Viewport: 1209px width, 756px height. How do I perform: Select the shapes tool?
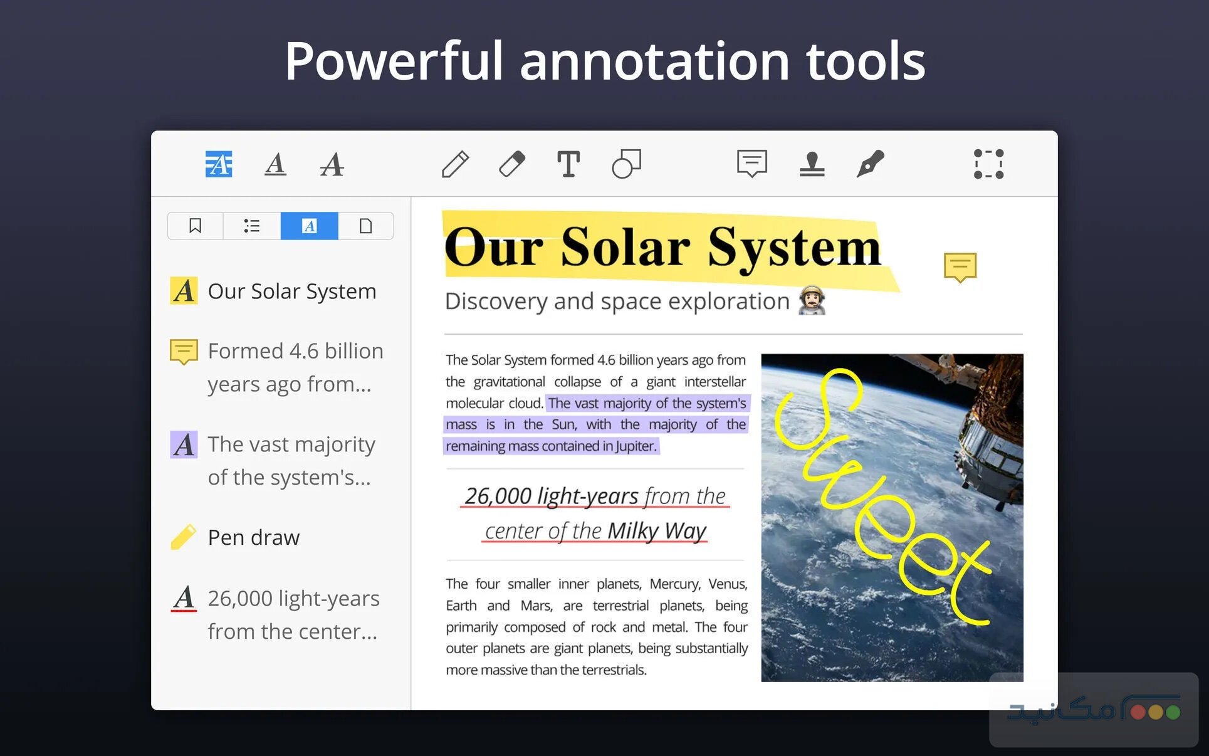[x=626, y=164]
